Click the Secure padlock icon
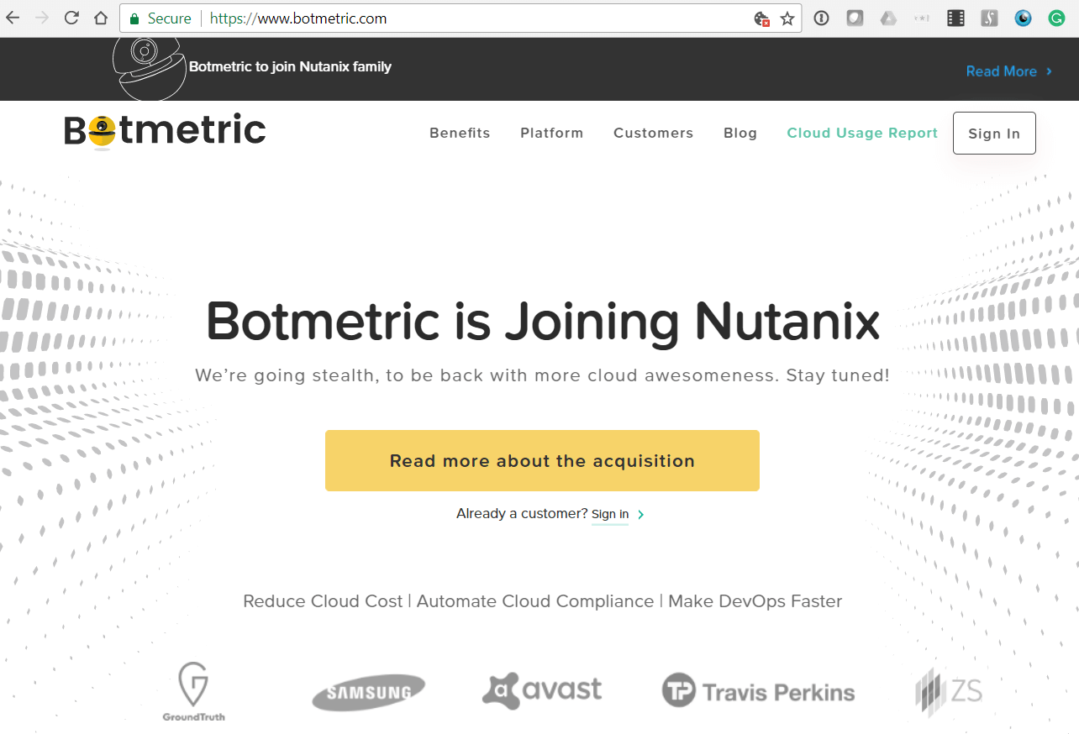The image size is (1079, 734). click(x=134, y=18)
